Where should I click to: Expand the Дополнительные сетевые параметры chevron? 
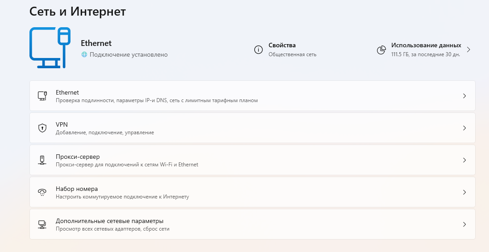pos(464,224)
